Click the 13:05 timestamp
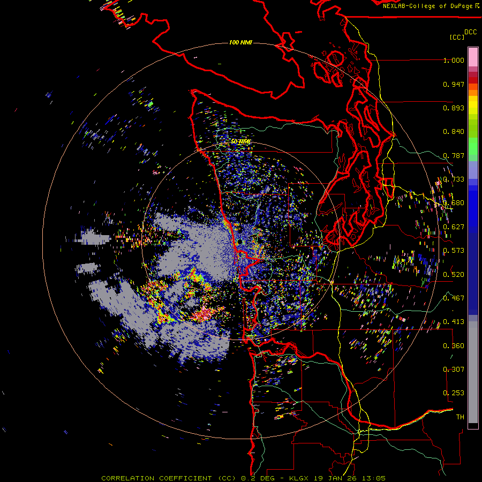The height and width of the screenshot is (482, 482). pyautogui.click(x=373, y=478)
